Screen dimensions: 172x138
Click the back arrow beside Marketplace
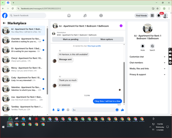[4, 23]
